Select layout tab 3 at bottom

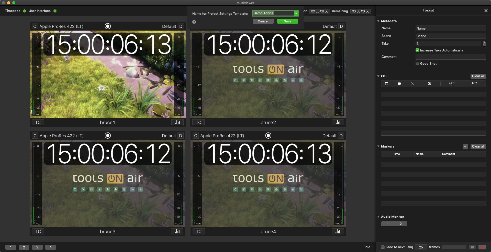tap(37, 247)
